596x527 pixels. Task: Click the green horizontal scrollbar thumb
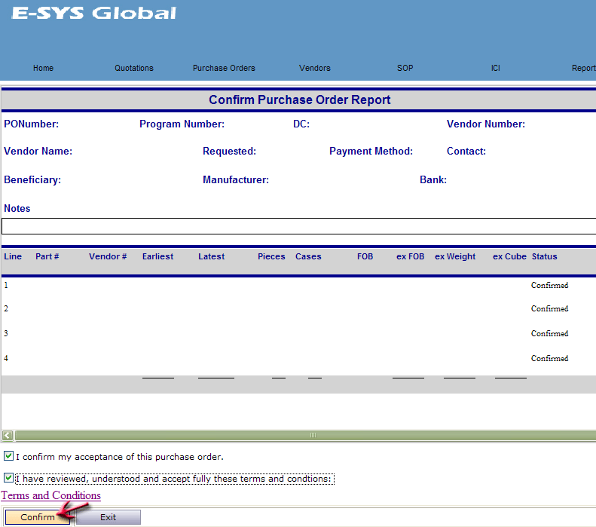point(306,435)
